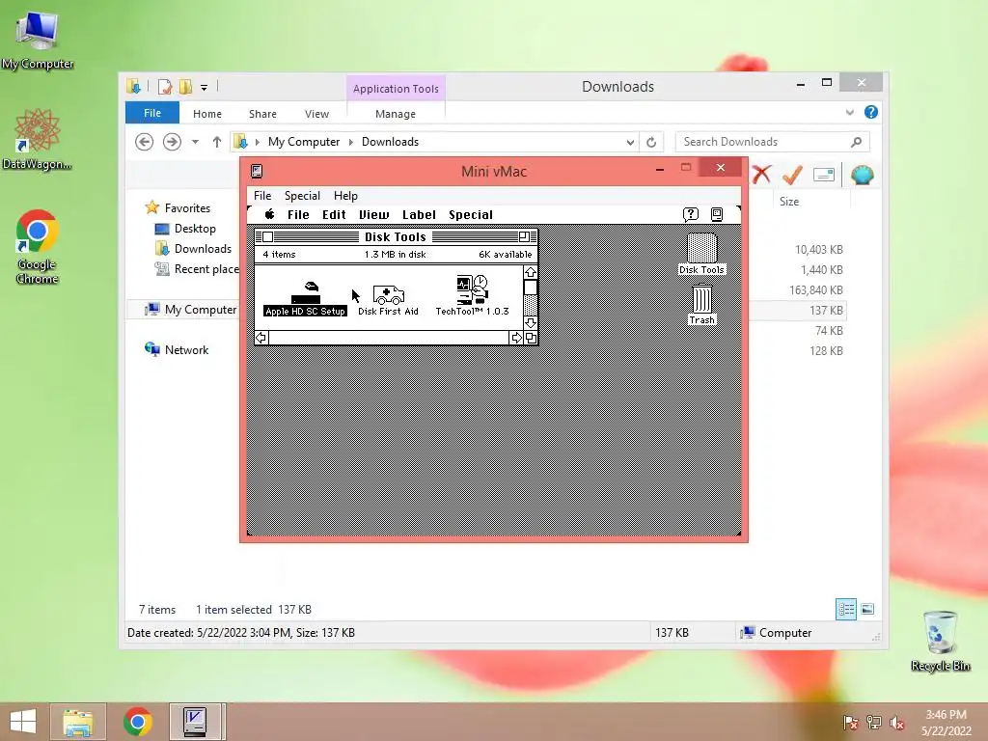Switch to the Explorer View tab

tap(316, 114)
